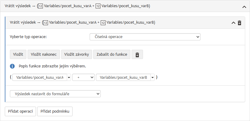Collapse the outer Vrátit výsledek panel chevron
The image size is (250, 121).
(x=244, y=7)
